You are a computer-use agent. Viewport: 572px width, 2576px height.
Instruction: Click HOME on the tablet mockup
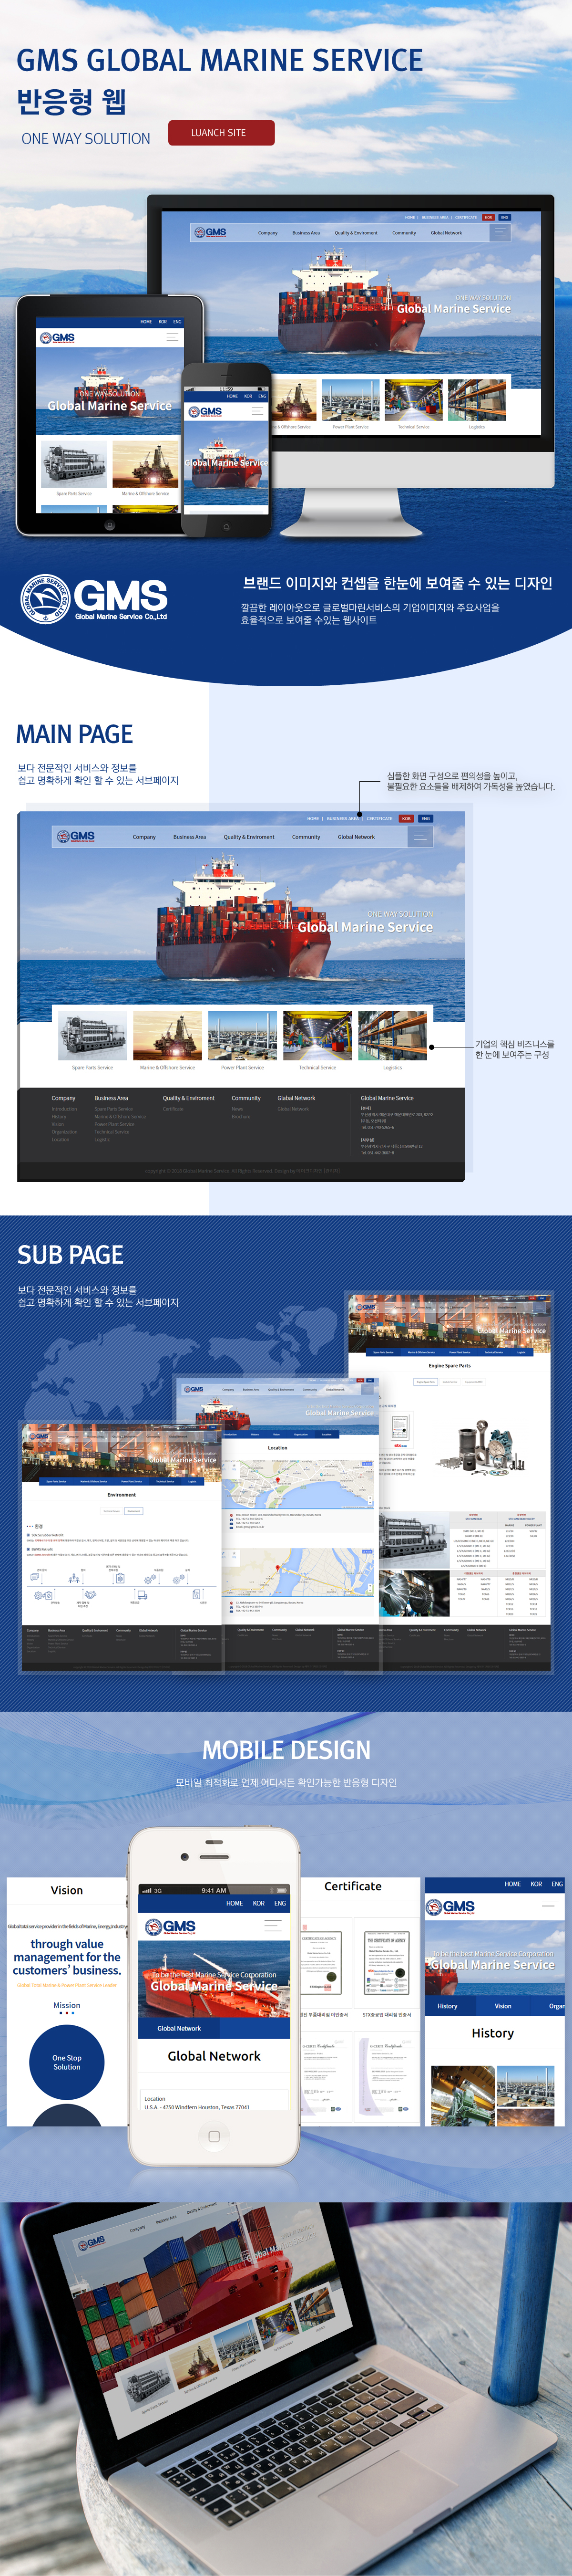[146, 322]
